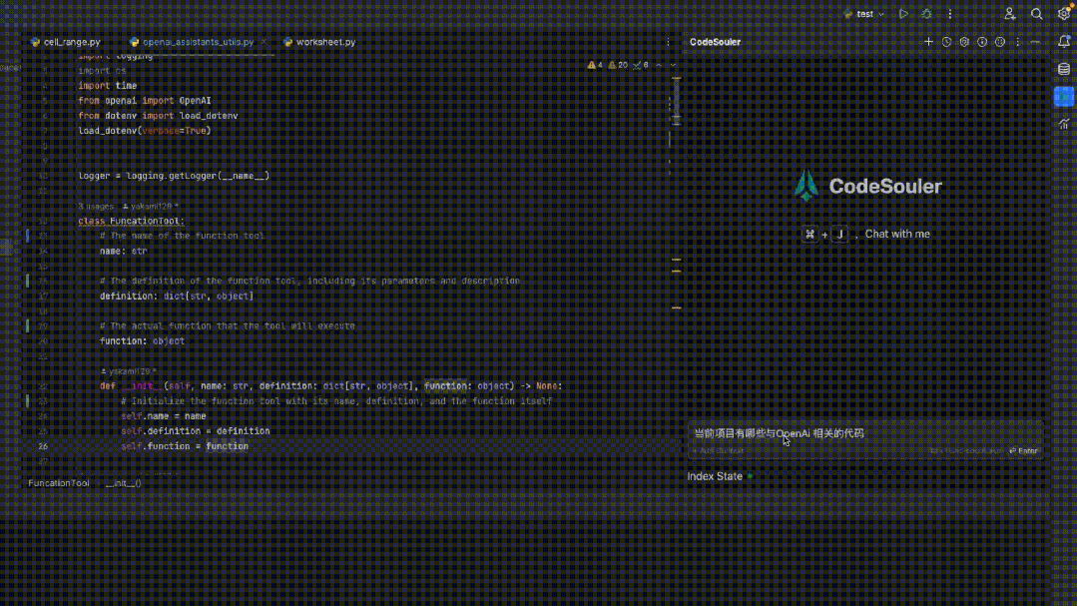Open IDE settings gear
This screenshot has height=606, width=1077.
tap(1064, 14)
